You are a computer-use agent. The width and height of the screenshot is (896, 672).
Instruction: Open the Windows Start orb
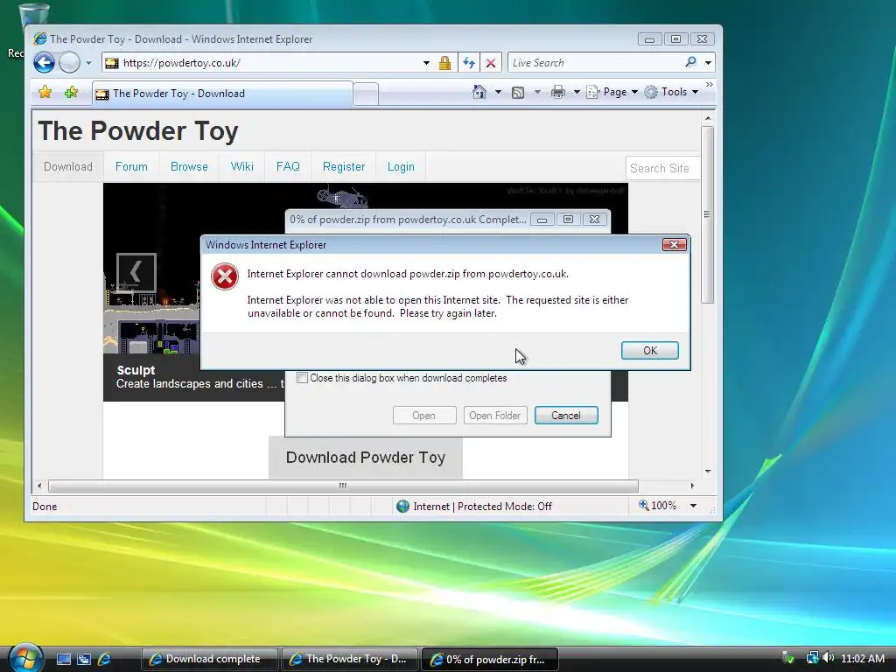click(25, 658)
